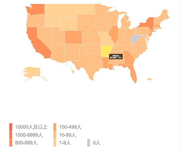This screenshot has height=154, width=187.
Task: Click Washington state on the map
Action: (36, 9)
